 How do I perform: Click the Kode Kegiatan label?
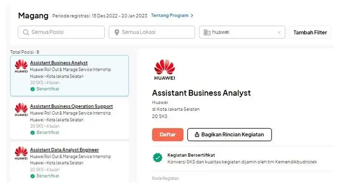(165, 178)
